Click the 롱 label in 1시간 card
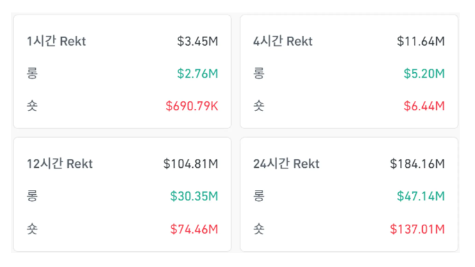 coord(32,74)
